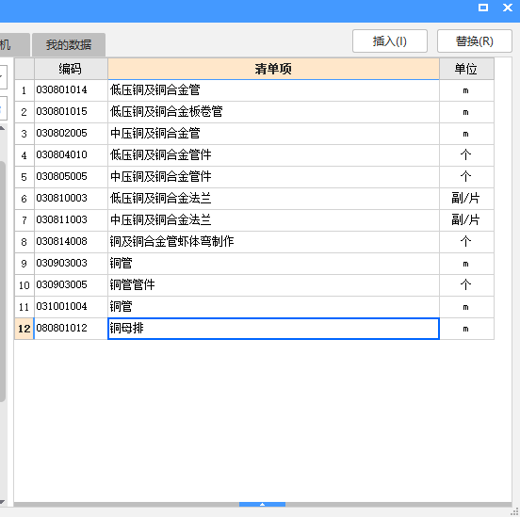520x517 pixels.
Task: Click unit 副/片 in row 6
Action: point(465,198)
